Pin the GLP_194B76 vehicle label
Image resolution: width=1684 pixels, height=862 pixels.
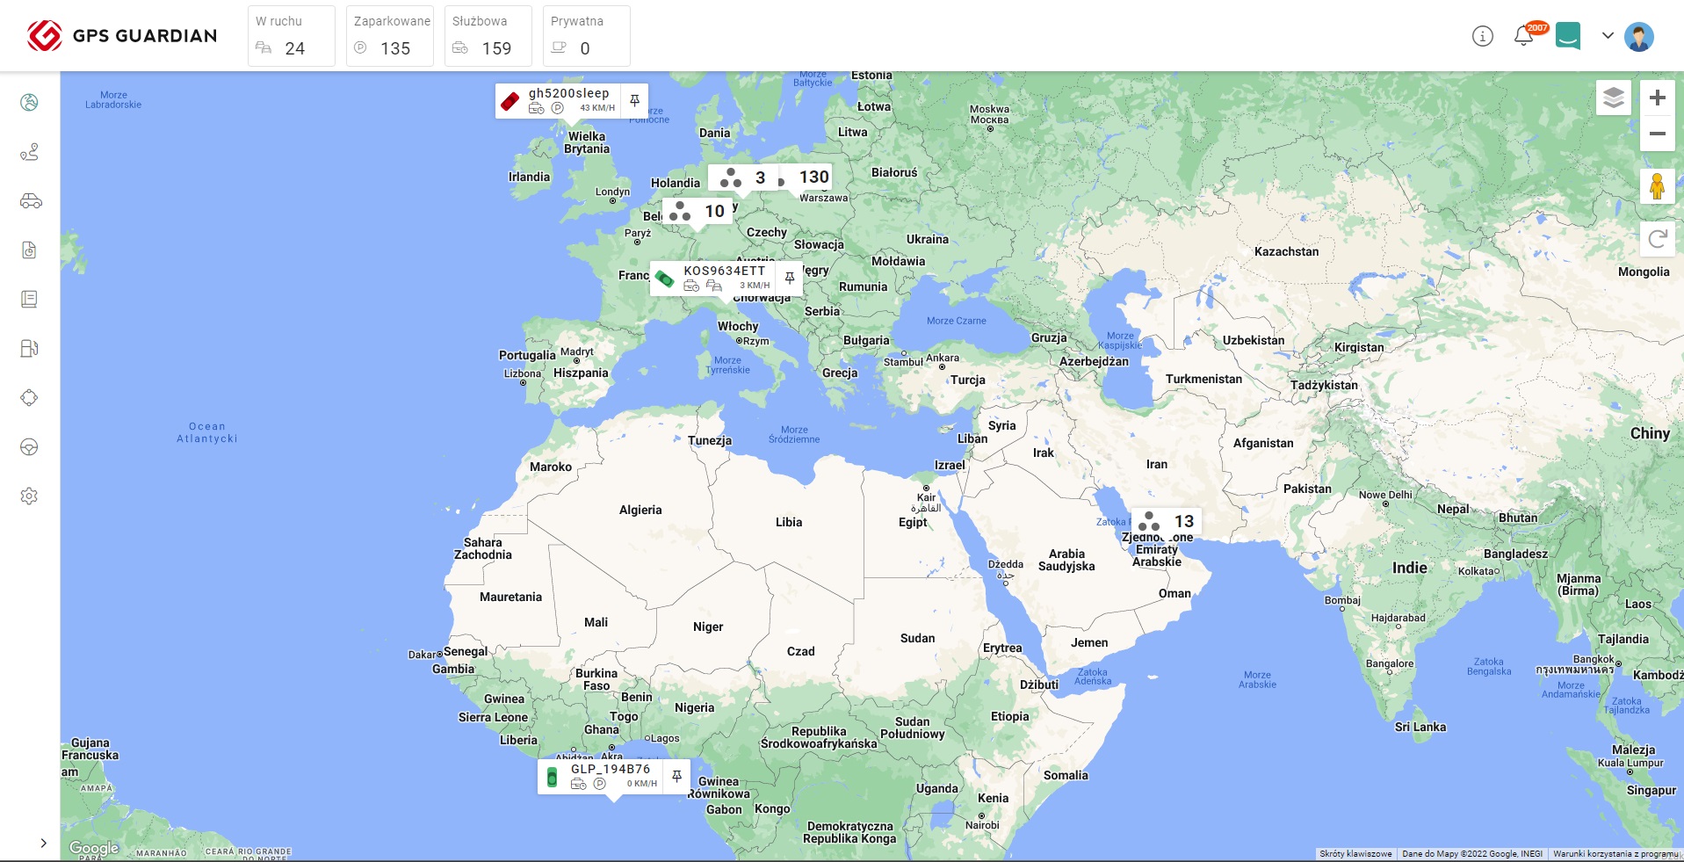pos(676,777)
